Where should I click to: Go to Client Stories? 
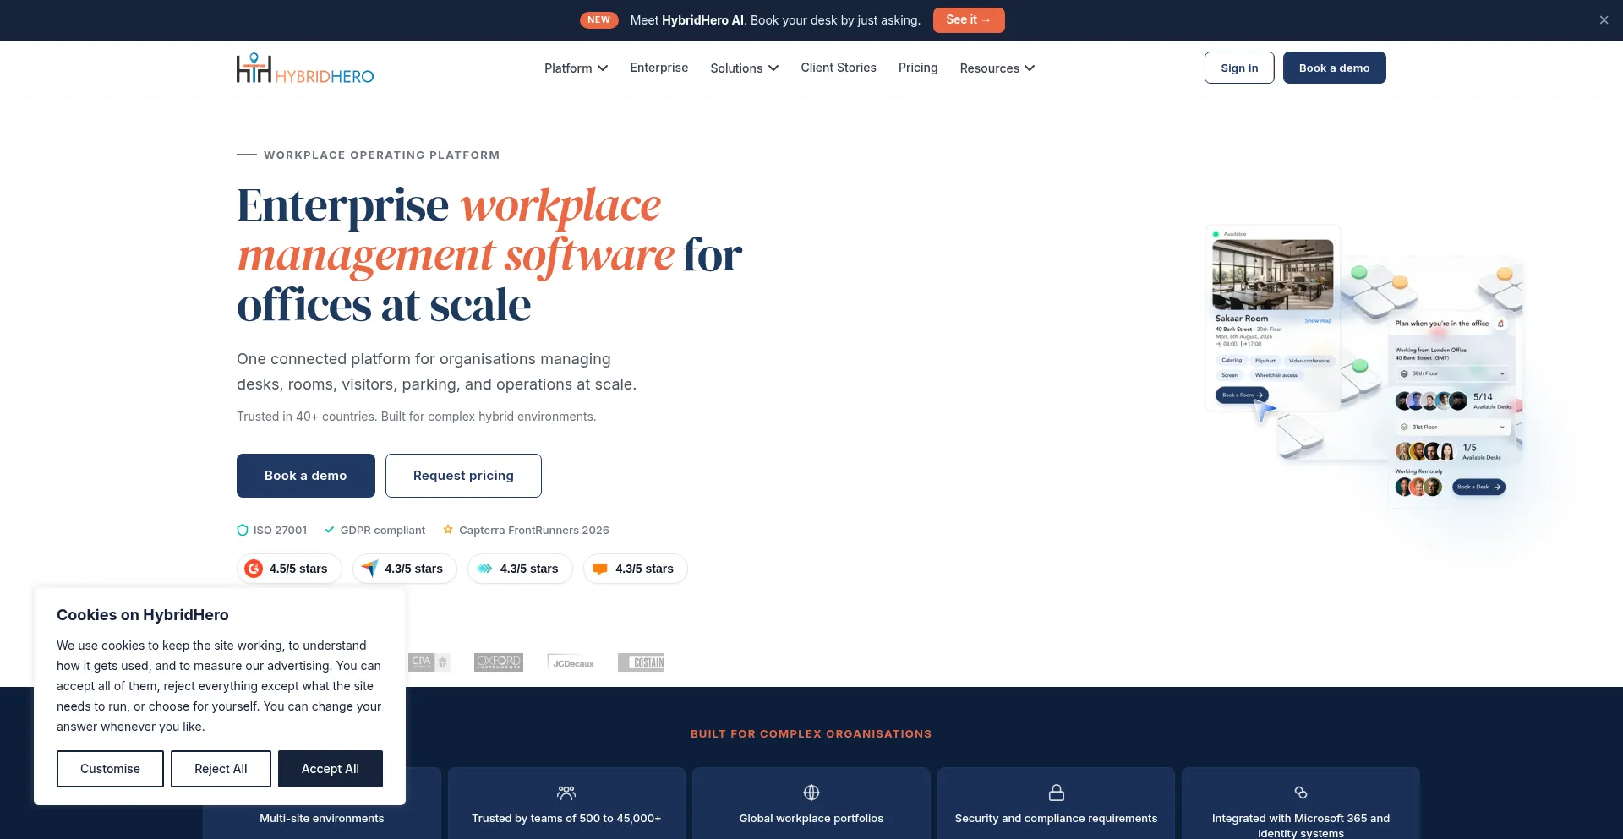839,68
